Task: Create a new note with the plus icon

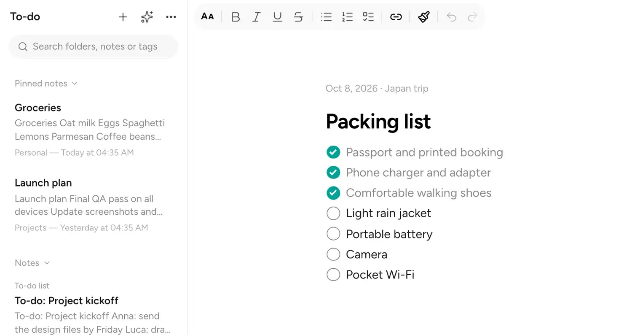Action: tap(123, 17)
